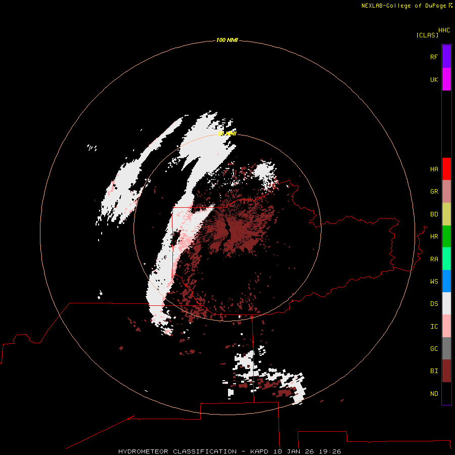Screen dimensions: 455x455
Task: Select the GC gray legend swatch
Action: [446, 348]
